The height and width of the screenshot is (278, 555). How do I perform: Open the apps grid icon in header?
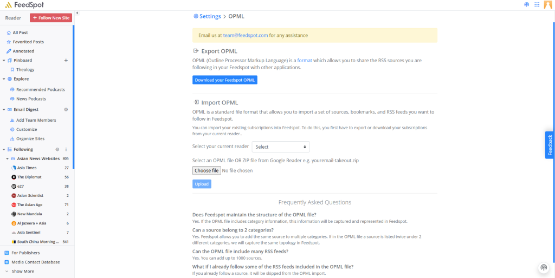click(x=537, y=5)
